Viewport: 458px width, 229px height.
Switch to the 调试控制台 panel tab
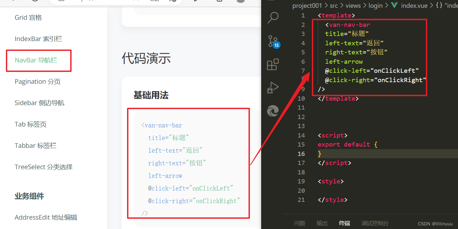point(375,223)
